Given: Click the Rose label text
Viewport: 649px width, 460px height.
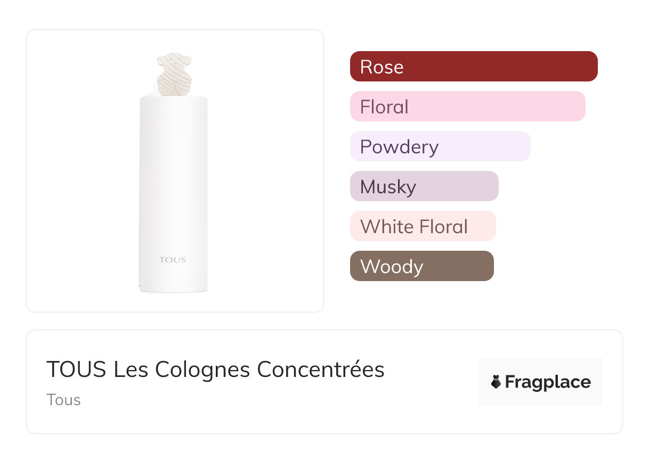Looking at the screenshot, I should [x=382, y=67].
